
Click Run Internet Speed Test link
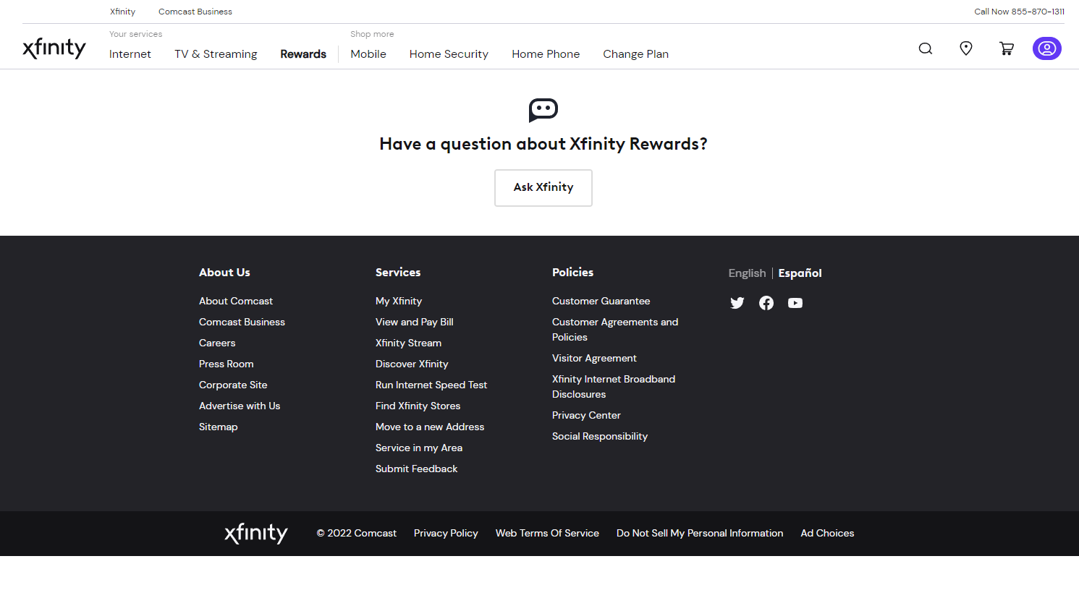point(431,385)
